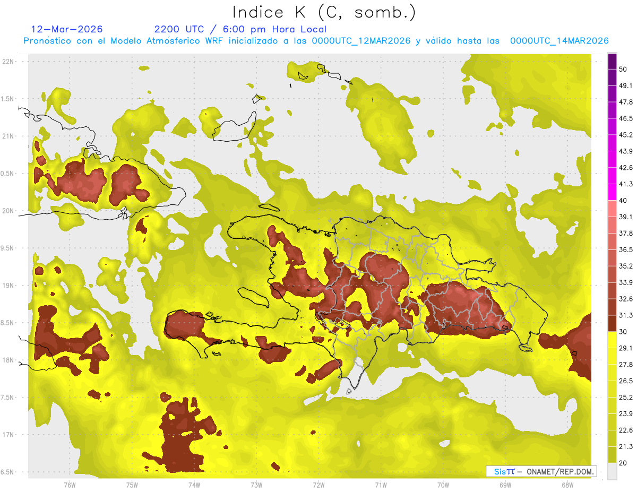This screenshot has width=637, height=492.
Task: Click the '17N' latitude label
Action: pos(8,435)
